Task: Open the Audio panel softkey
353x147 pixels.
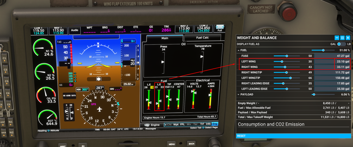Action: (74, 30)
